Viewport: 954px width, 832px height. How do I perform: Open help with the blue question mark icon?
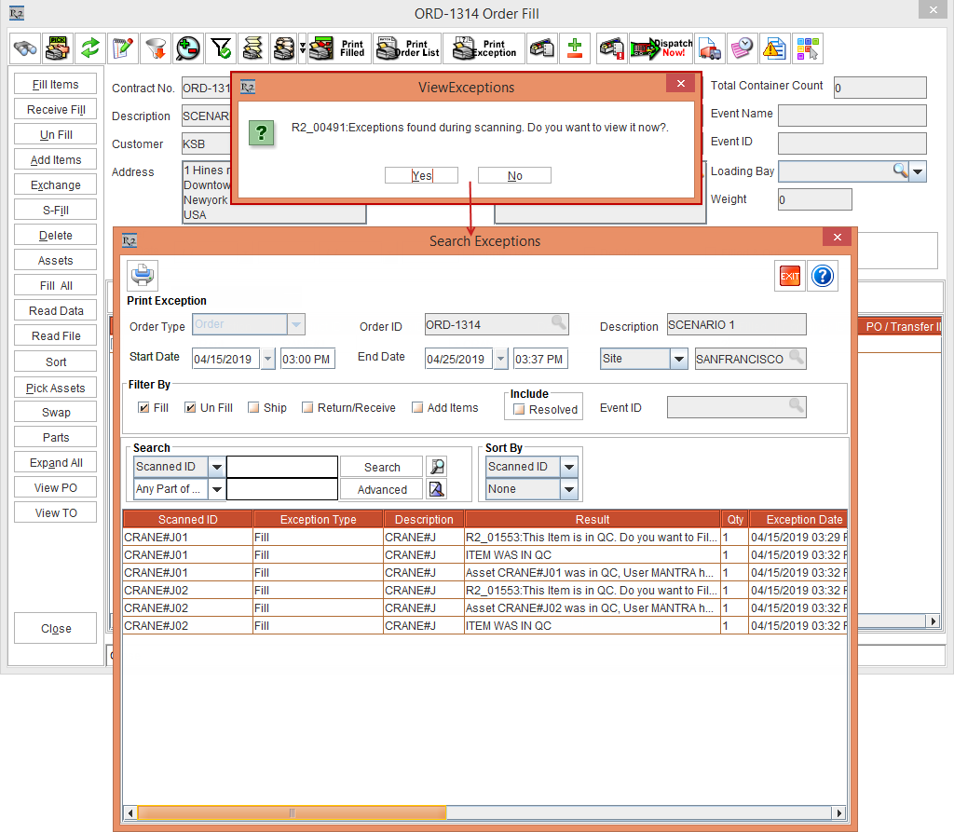pos(823,276)
